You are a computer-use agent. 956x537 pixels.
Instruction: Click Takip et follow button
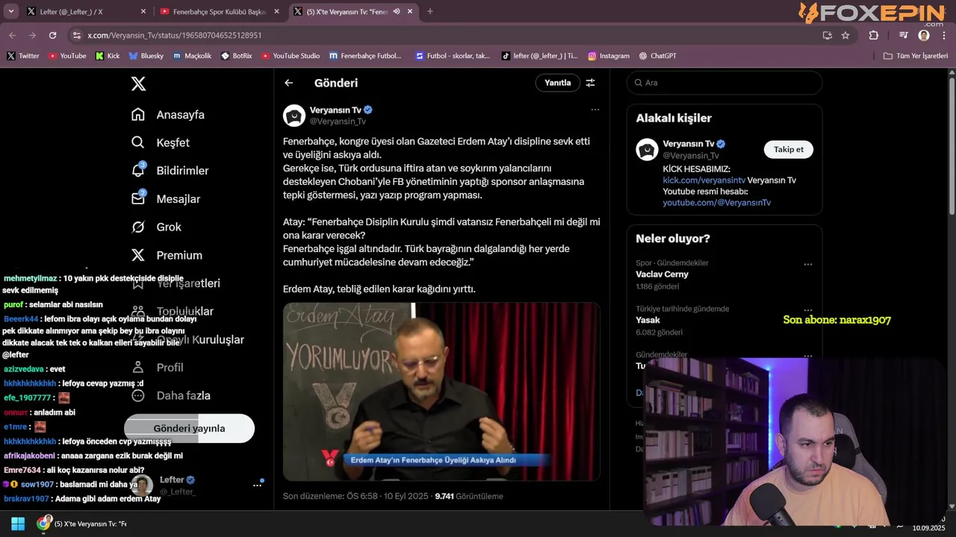(789, 149)
